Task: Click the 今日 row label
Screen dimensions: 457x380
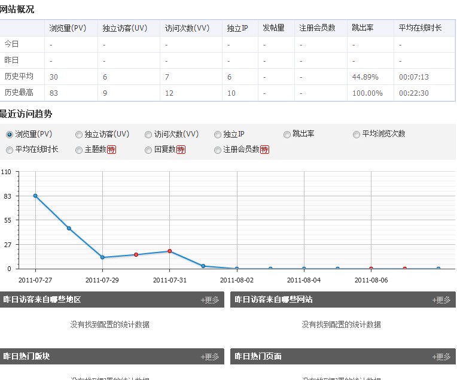Action: click(x=11, y=44)
